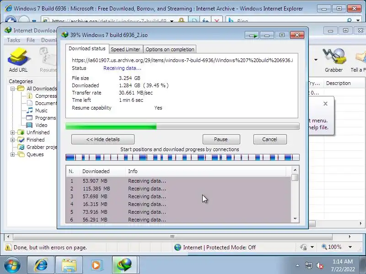Click the download URL text in status tab
Screen dimensions: 366x274
(182, 60)
